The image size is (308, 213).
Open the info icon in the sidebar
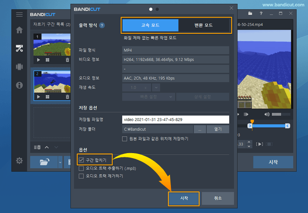point(19,85)
